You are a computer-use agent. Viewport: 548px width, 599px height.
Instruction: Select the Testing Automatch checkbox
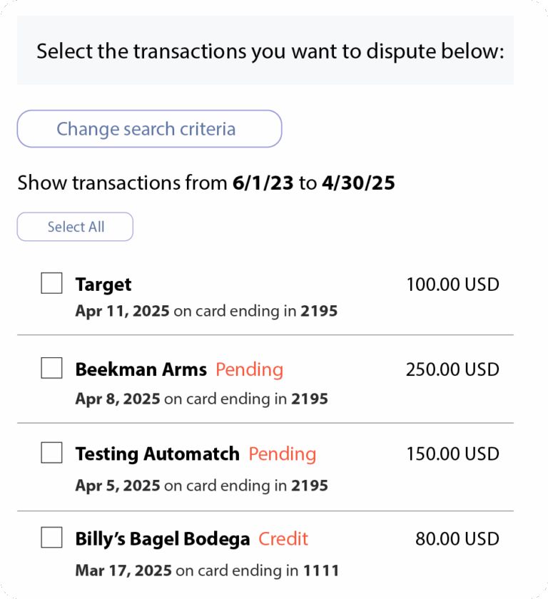51,453
